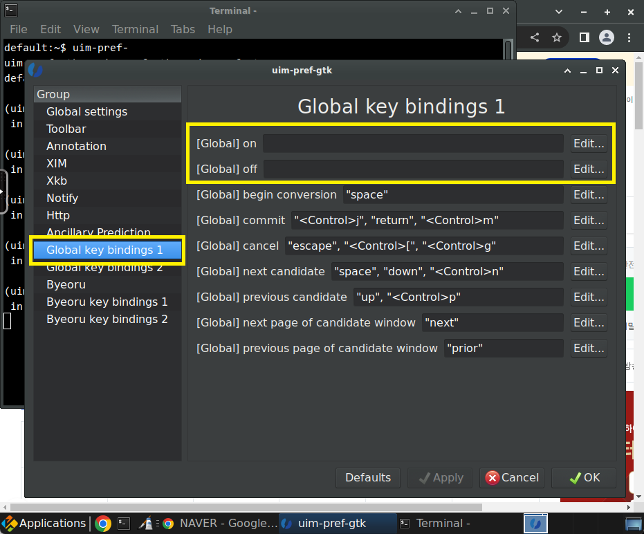This screenshot has width=644, height=534.
Task: Click the next candidate key field
Action: (x=448, y=272)
